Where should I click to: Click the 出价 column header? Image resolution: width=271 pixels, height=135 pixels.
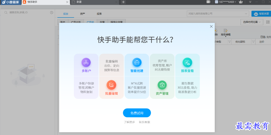coord(262,42)
